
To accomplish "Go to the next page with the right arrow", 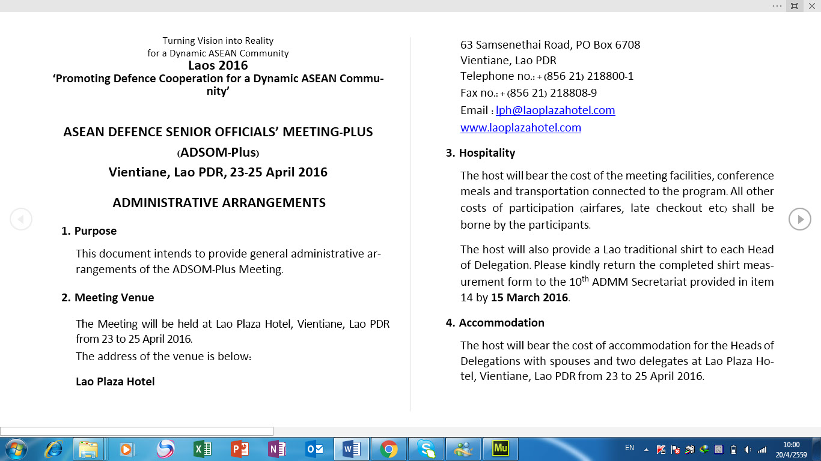I will coord(800,219).
